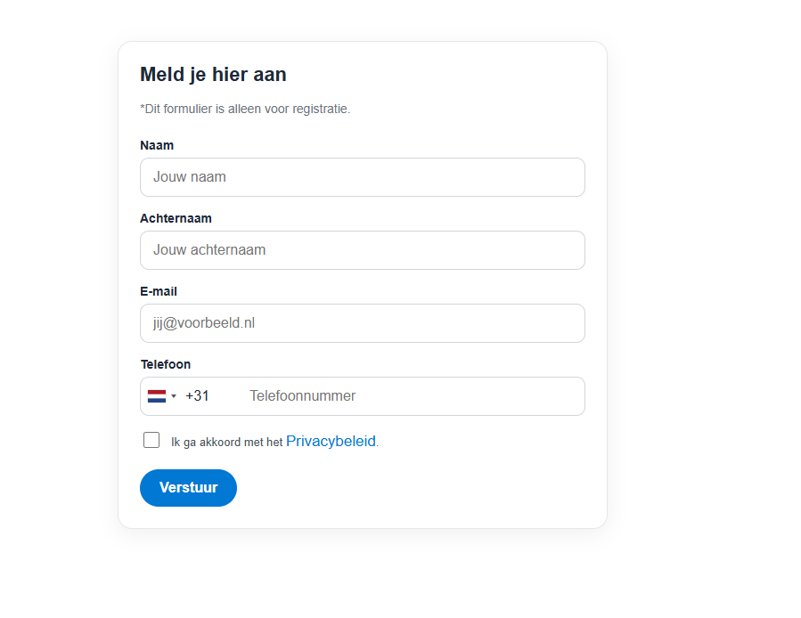
Task: Click the "jij@voorbeeld.nl" placeholder text
Action: pos(204,323)
